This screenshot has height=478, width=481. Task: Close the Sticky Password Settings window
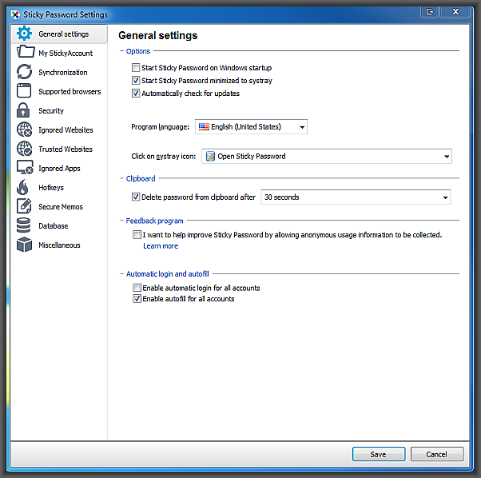[x=455, y=12]
